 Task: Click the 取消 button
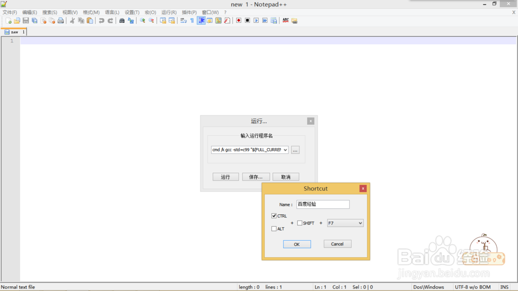coord(286,177)
